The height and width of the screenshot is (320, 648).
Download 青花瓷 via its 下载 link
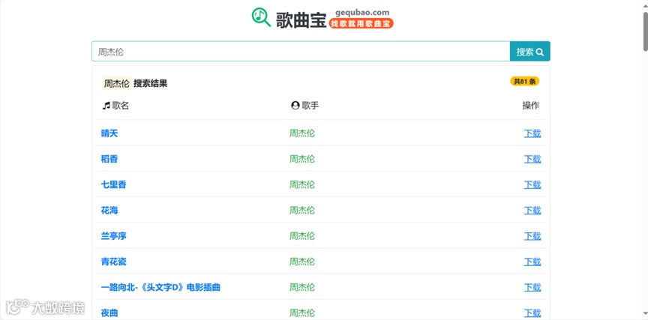532,262
